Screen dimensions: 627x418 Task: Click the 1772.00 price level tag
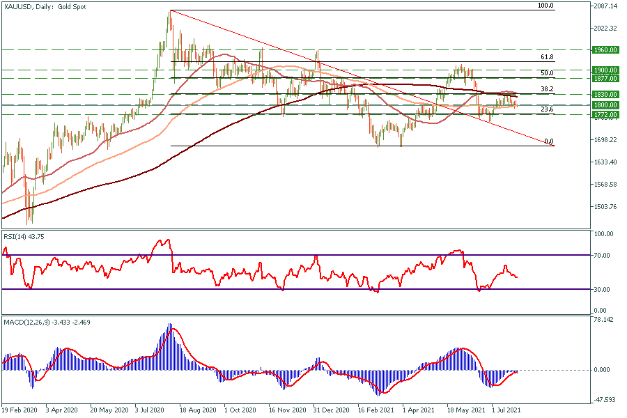607,114
